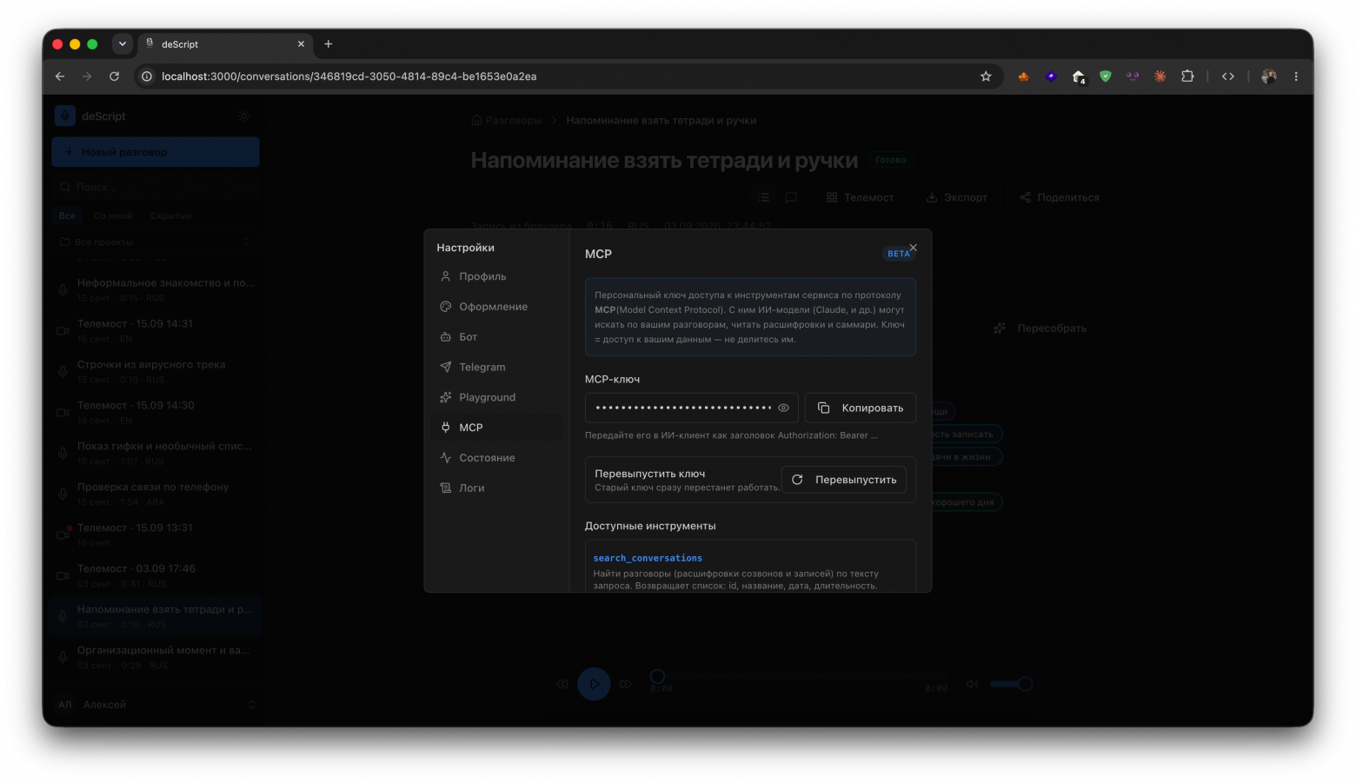The image size is (1356, 783).
Task: Open Chrome three-dot menu
Action: (x=1296, y=76)
